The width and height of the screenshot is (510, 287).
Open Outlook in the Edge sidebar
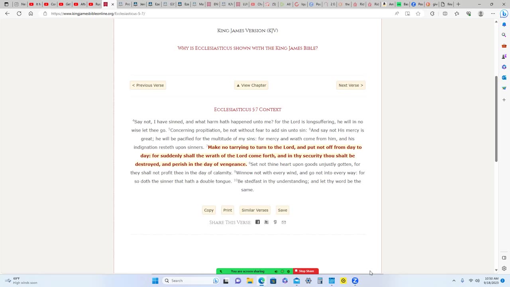(x=504, y=77)
